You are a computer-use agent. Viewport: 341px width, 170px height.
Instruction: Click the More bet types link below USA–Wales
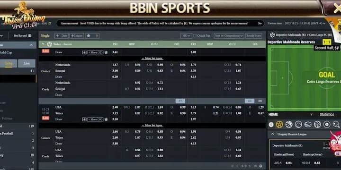[152, 126]
